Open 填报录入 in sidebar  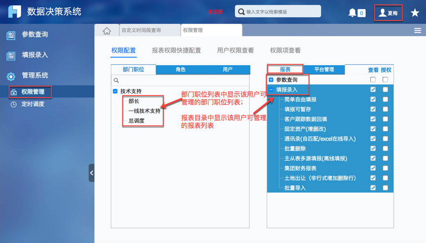pyautogui.click(x=35, y=55)
